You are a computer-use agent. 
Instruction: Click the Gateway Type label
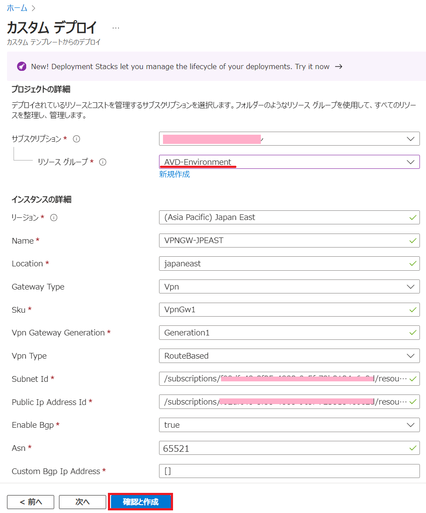pyautogui.click(x=38, y=287)
